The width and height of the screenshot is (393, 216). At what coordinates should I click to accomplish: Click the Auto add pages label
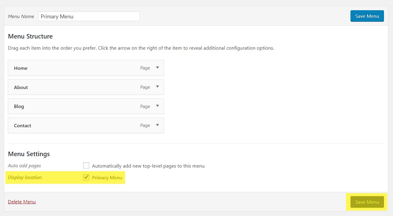24,166
